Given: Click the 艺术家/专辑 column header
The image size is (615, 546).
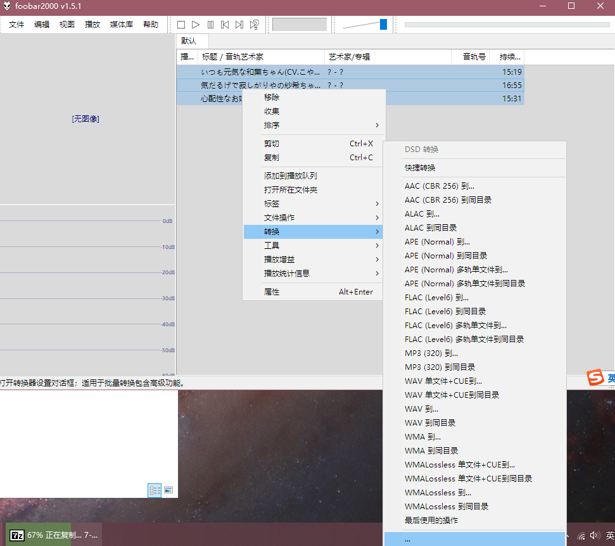Looking at the screenshot, I should 388,57.
